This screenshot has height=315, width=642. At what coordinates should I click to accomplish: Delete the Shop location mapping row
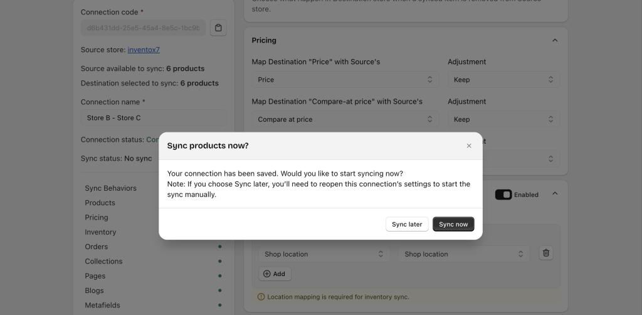(x=546, y=254)
